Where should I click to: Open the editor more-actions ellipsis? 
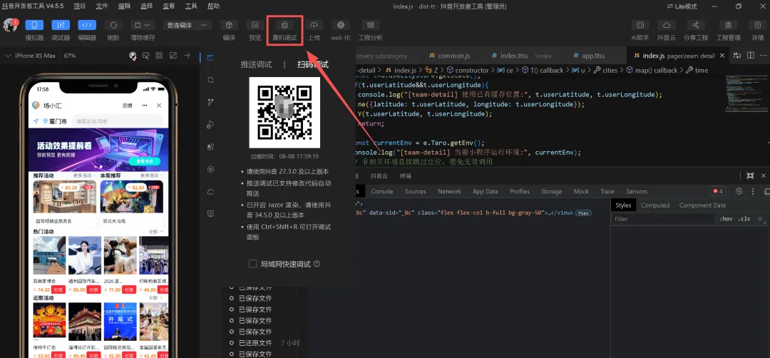click(764, 56)
